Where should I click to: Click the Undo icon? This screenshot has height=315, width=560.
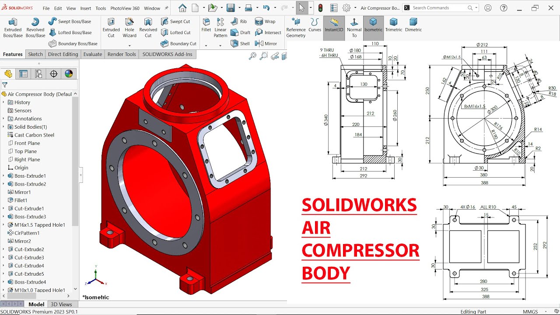(266, 8)
